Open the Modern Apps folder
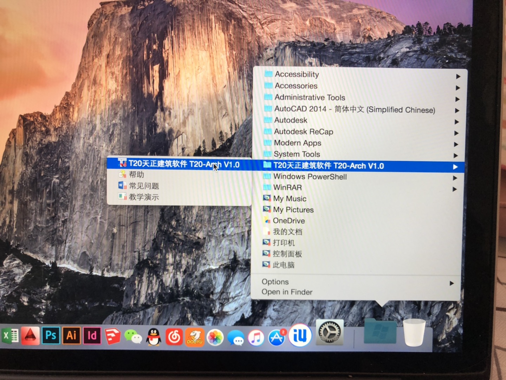Screen dimensions: 506x380 pos(359,143)
